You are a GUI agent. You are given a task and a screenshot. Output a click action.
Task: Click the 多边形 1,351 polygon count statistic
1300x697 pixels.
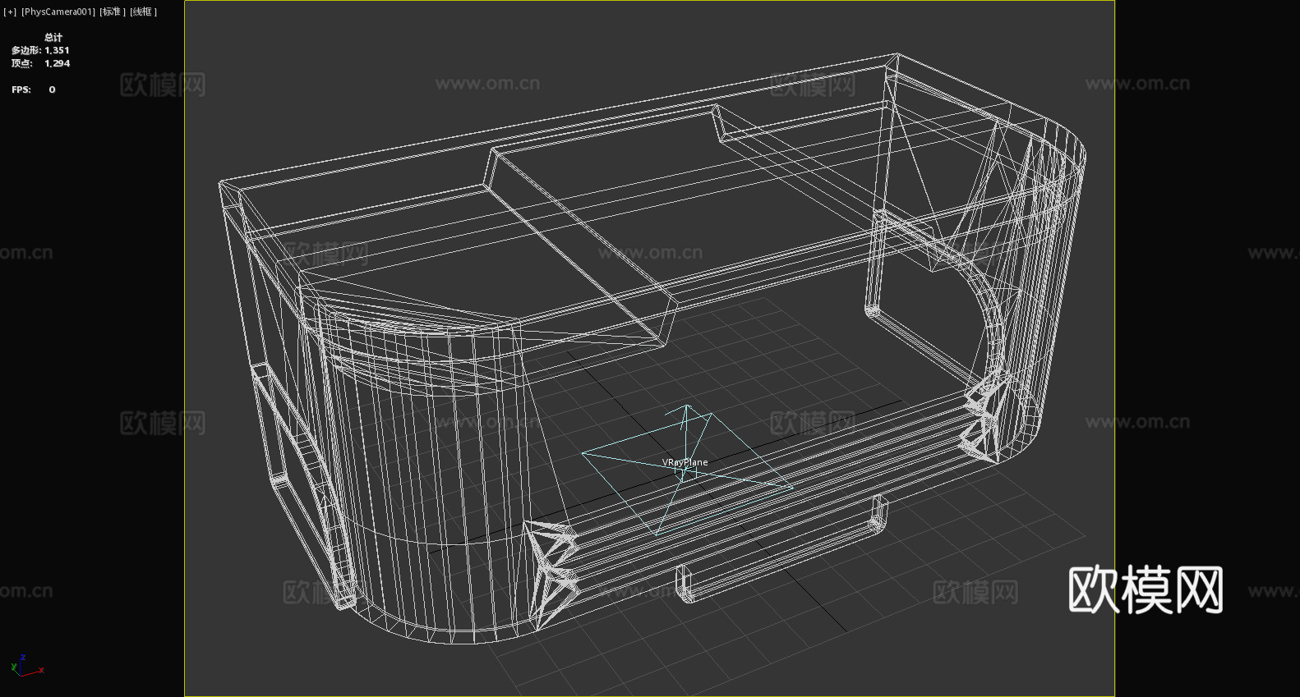40,50
